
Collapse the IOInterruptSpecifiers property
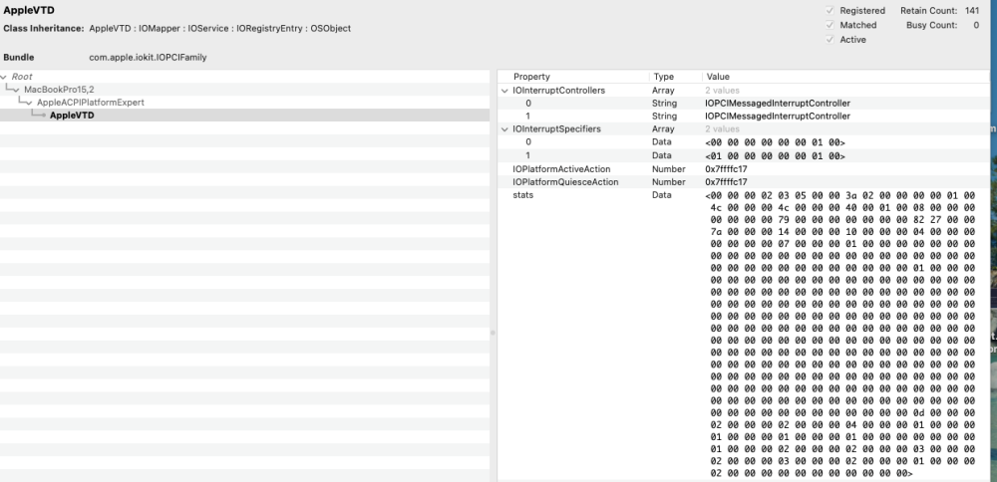[504, 129]
